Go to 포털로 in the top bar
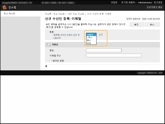The height and width of the screenshot is (124, 165). pos(114,2)
